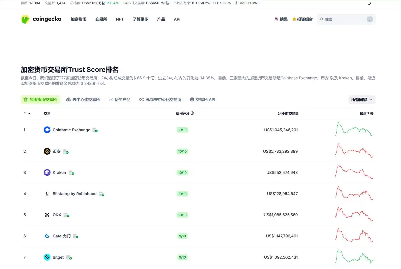The width and height of the screenshot is (401, 269).
Task: Click volume US$1,092,502,431
Action: (281, 257)
